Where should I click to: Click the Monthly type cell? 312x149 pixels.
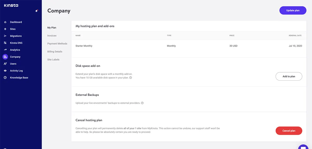(x=171, y=46)
